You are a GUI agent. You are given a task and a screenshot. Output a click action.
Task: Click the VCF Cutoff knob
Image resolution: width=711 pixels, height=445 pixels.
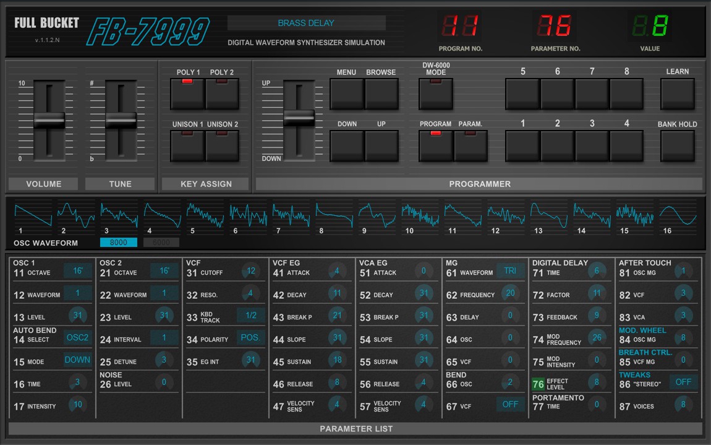(x=250, y=271)
